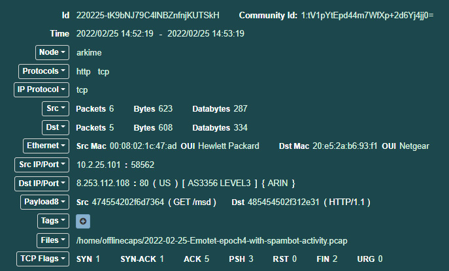
Task: Select the arkime node value
Action: [x=89, y=53]
